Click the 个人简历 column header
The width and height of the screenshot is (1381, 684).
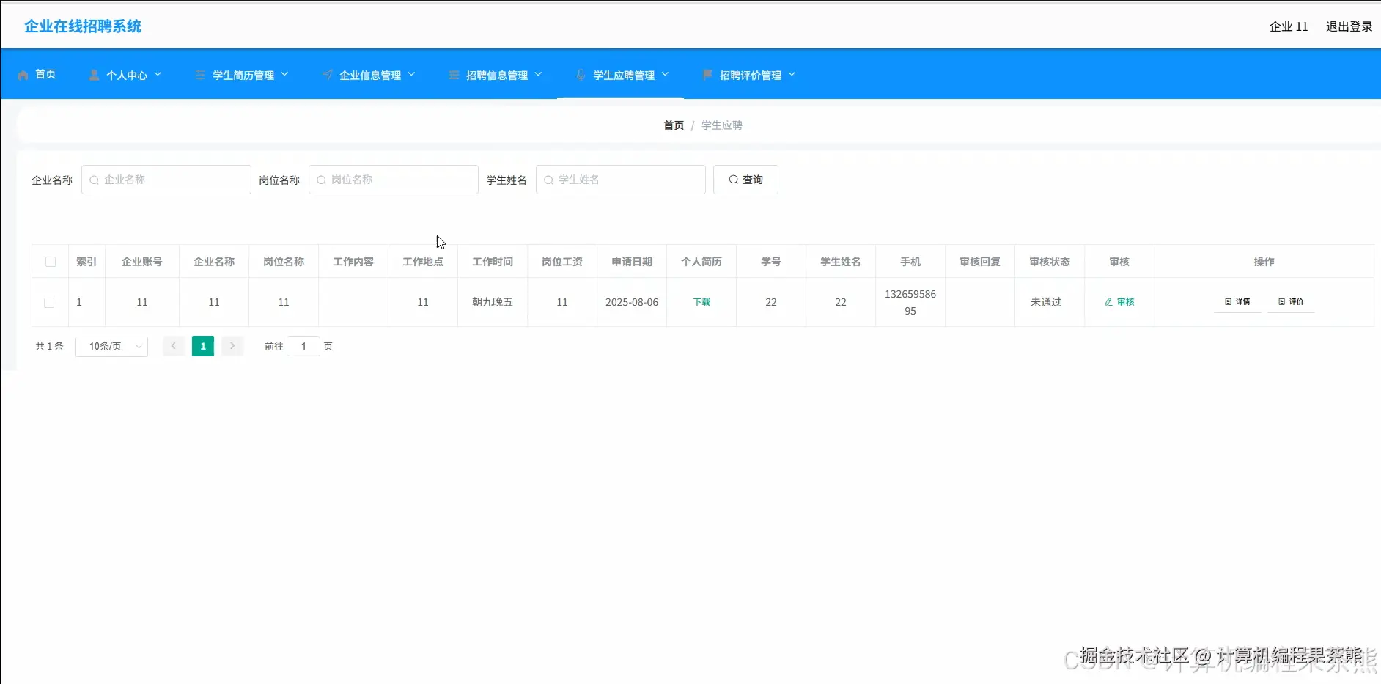pyautogui.click(x=701, y=262)
